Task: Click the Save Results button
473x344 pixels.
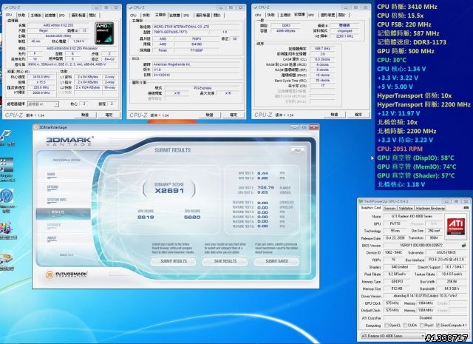Action: 225,261
